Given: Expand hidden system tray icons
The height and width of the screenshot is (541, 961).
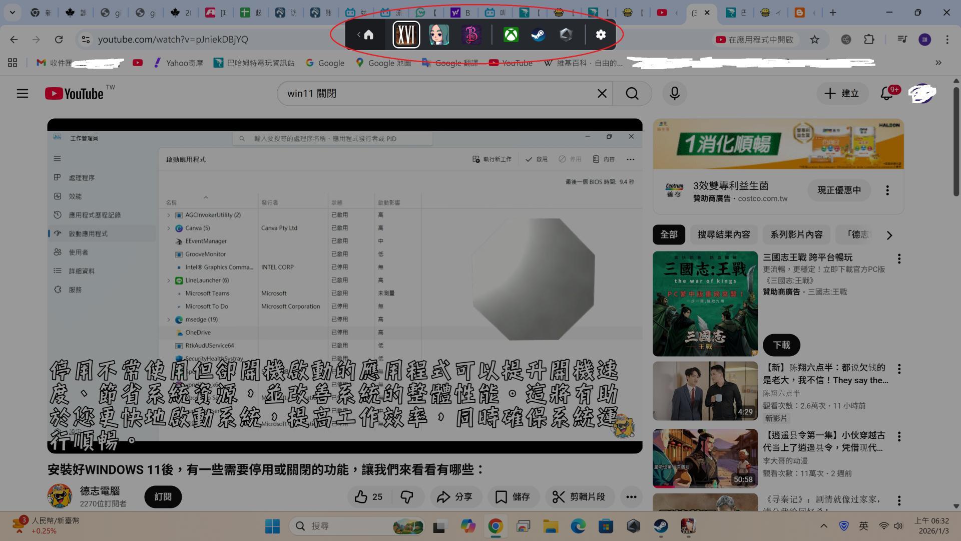Looking at the screenshot, I should click(823, 526).
